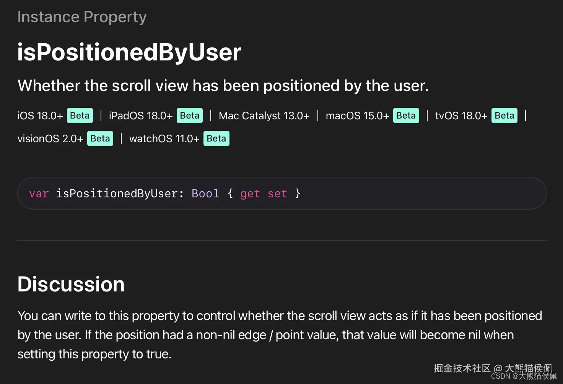
Task: Click the 'tvOS 18.0+' availability label
Action: coord(461,116)
